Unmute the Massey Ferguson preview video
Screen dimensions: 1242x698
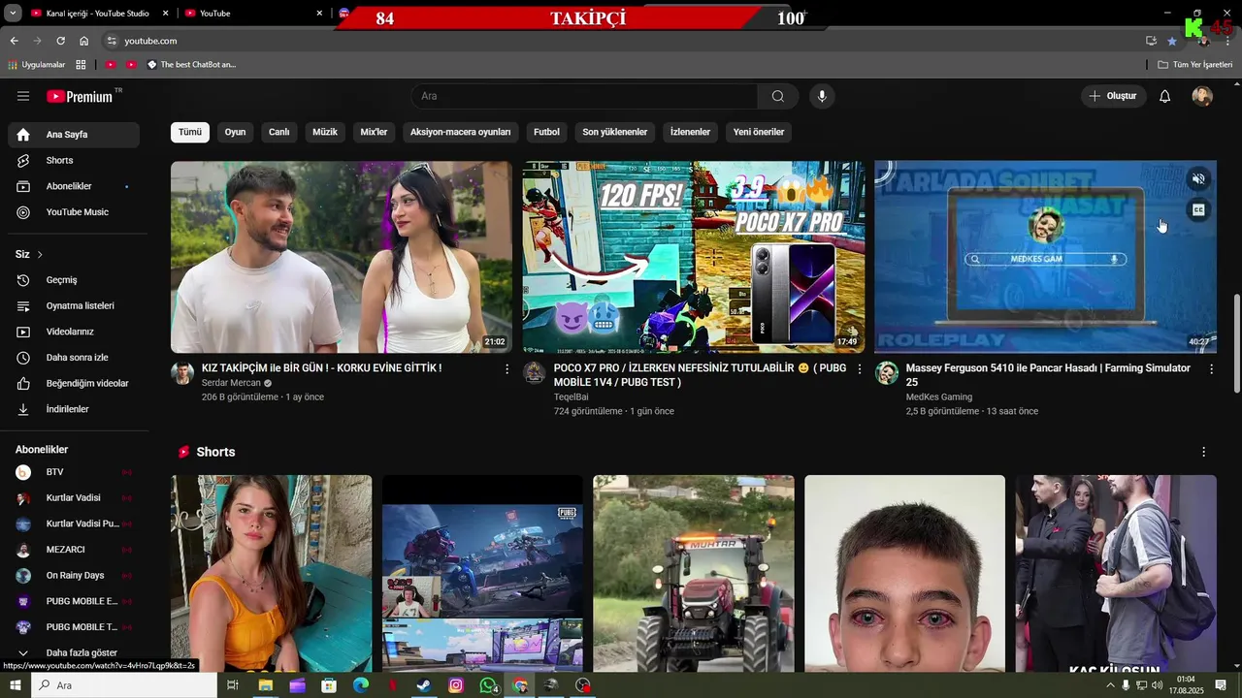pyautogui.click(x=1198, y=179)
